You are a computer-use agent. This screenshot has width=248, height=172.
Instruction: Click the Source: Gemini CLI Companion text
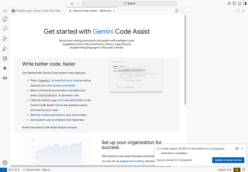[174, 160]
